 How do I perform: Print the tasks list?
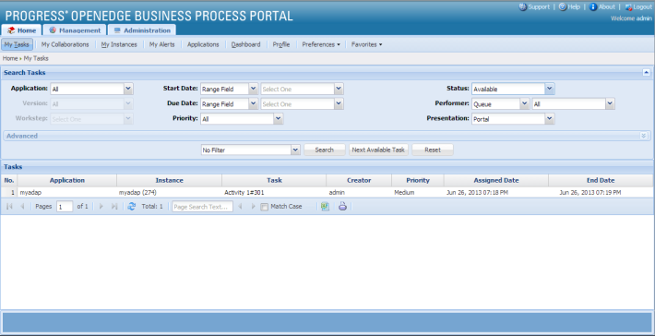(x=342, y=207)
